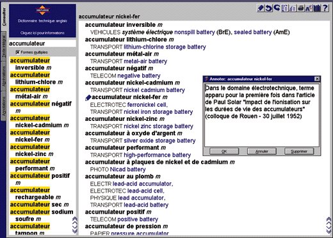Select 'accumulateur sodium soufre' in the word list
The image size is (333, 238).
click(42, 216)
